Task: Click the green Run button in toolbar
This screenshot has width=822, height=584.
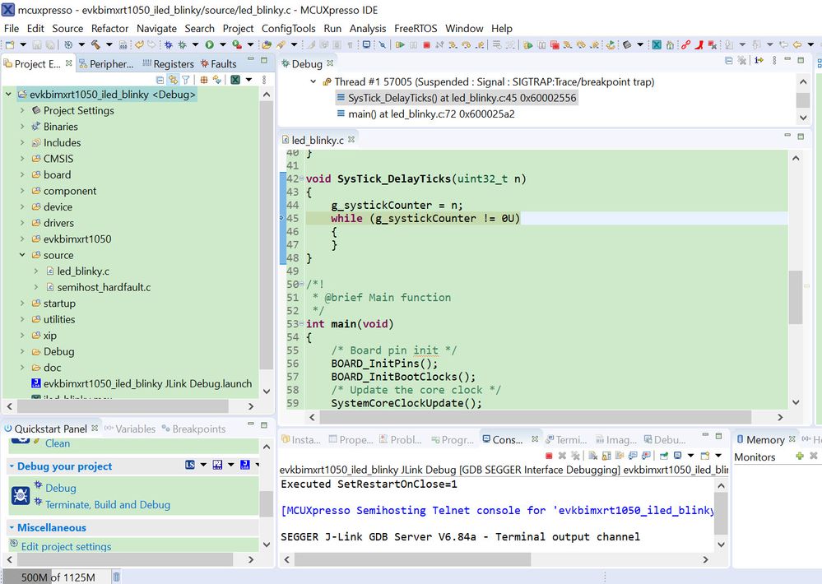Action: tap(209, 44)
